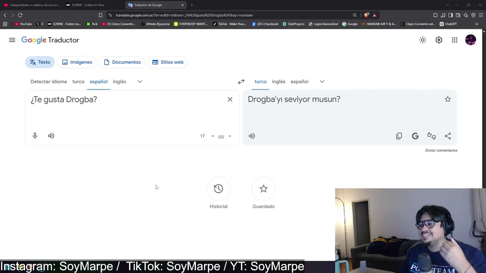Viewport: 486px width, 273px height.
Task: Open the Google Traductor main menu
Action: (12, 40)
